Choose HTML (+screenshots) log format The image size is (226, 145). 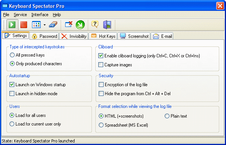pyautogui.click(x=121, y=116)
